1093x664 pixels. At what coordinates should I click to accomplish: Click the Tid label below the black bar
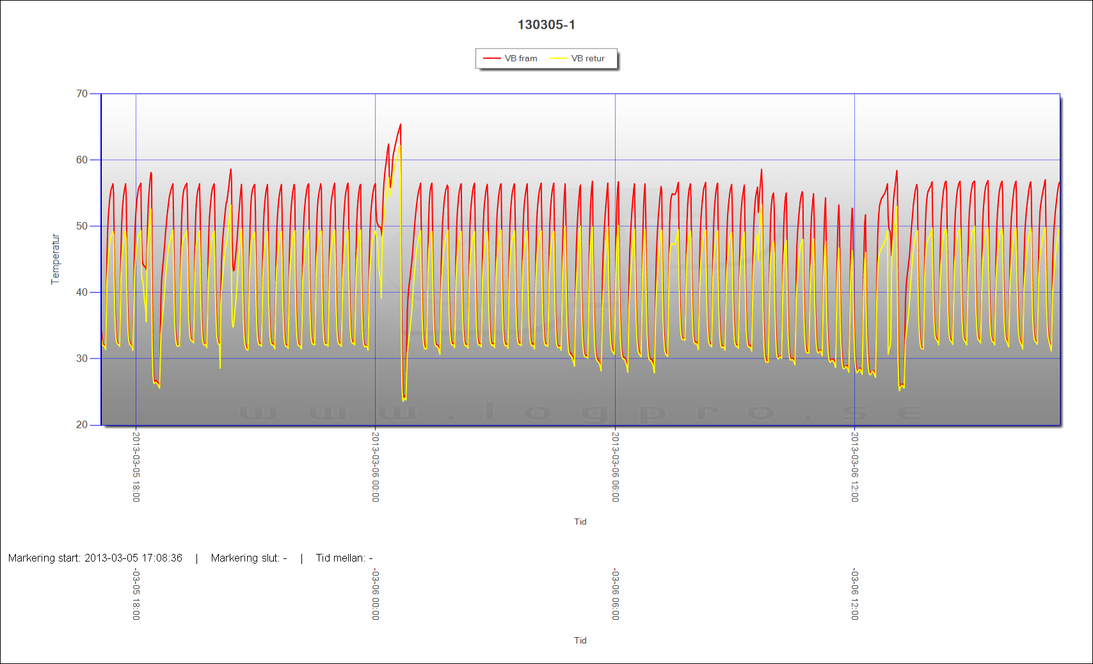point(580,640)
